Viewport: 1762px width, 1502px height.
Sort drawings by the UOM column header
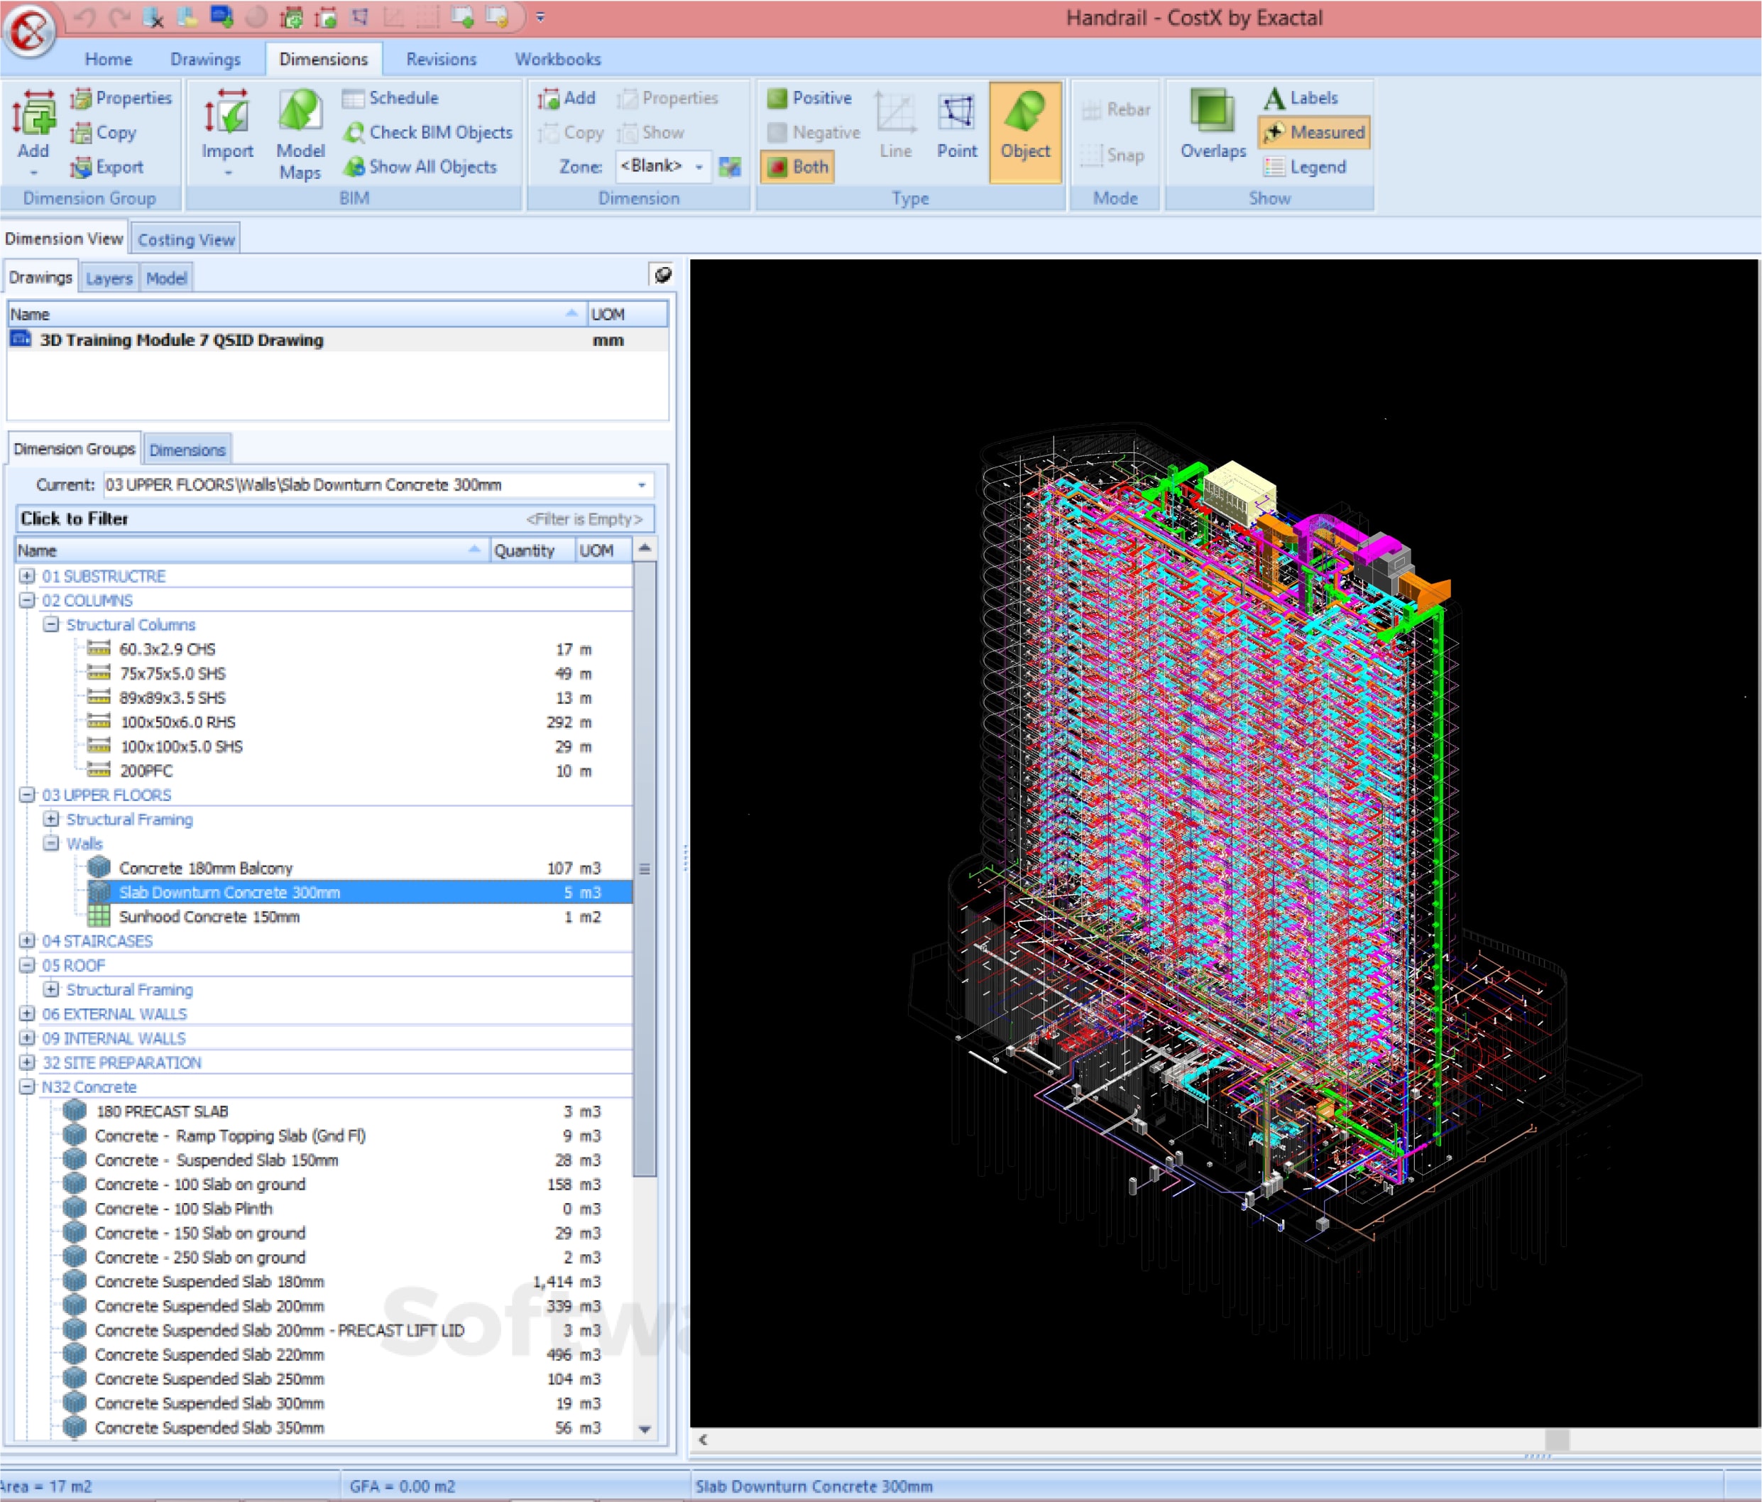pyautogui.click(x=628, y=314)
